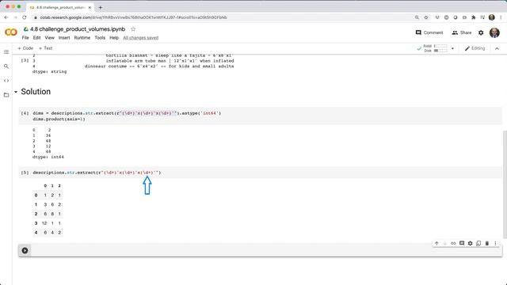Open the Help menu
Screen dimensions: 507x285
(x=114, y=38)
